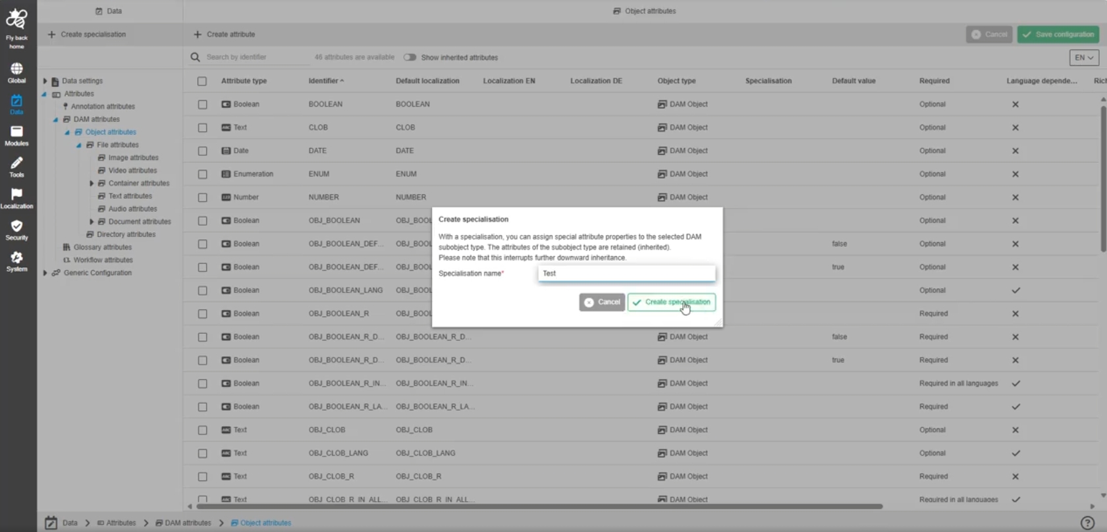Viewport: 1107px width, 532px height.
Task: Tick the checkbox for the CLOB row
Action: click(202, 128)
